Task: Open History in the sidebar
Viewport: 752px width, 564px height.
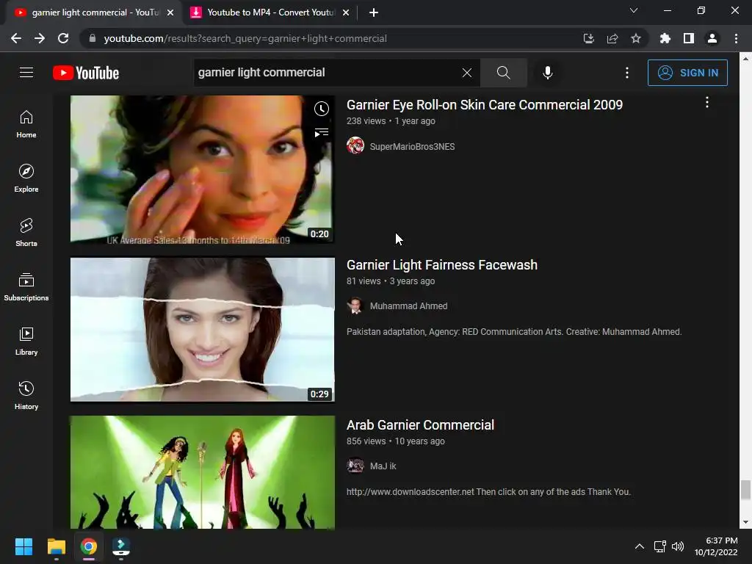Action: click(x=26, y=395)
